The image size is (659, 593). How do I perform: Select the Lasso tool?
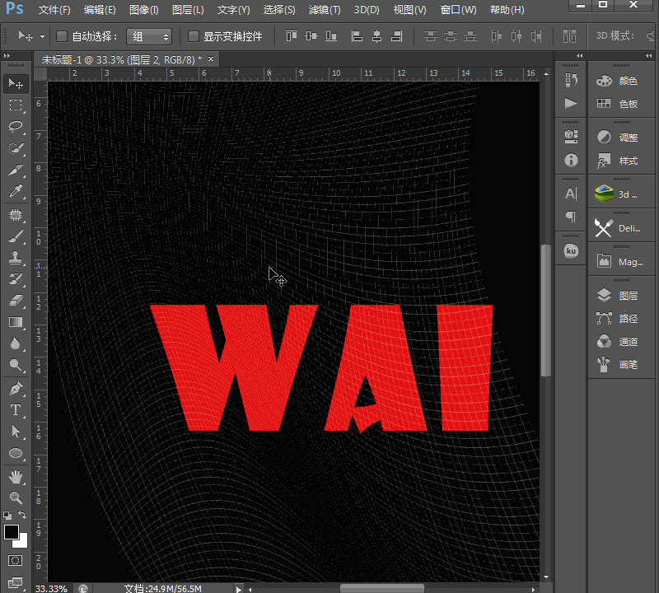click(x=16, y=127)
